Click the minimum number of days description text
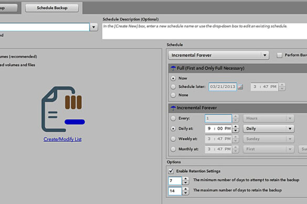 [x=246, y=180]
